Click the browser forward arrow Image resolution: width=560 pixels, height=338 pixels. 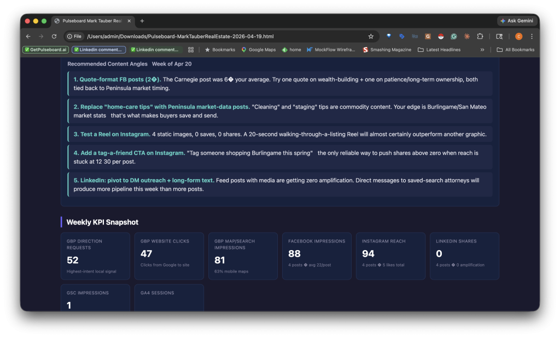[x=41, y=37]
